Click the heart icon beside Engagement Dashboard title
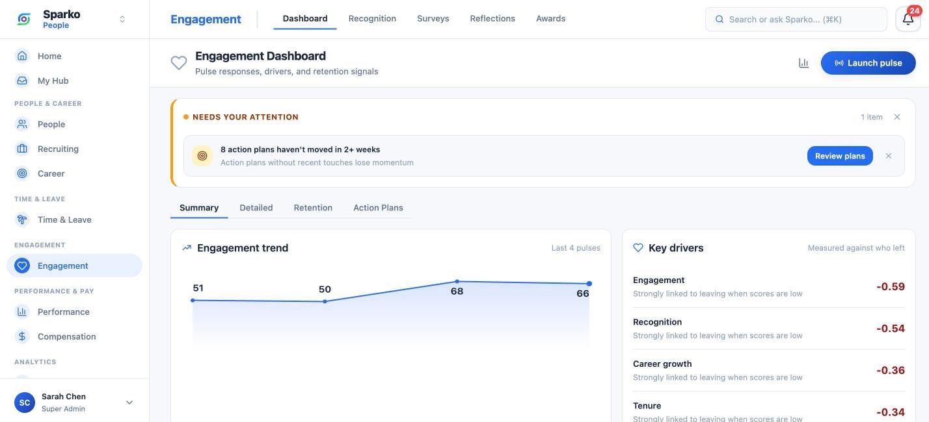Screen dimensions: 929x422 [179, 63]
